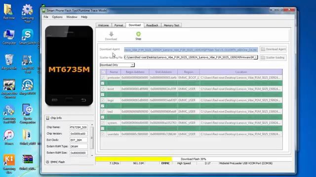Image resolution: width=316 pixels, height=177 pixels.
Task: Click the EMMC_BOOT_1 region cell
Action: (189, 78)
